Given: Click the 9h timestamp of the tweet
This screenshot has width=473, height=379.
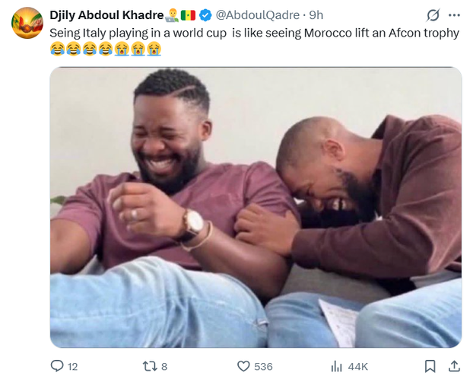Looking at the screenshot, I should click(316, 15).
